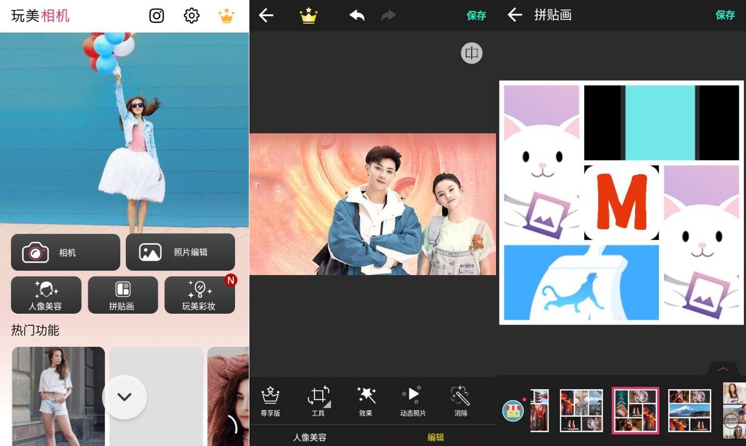
Task: Go back from the 拼贴画 screen
Action: [514, 15]
